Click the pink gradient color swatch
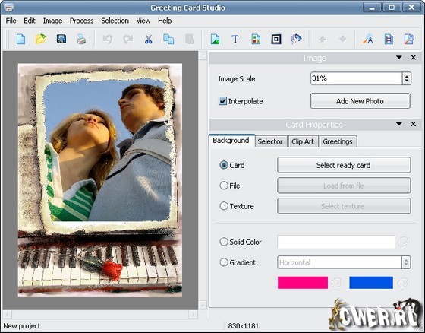This screenshot has width=425, height=333. (x=303, y=283)
